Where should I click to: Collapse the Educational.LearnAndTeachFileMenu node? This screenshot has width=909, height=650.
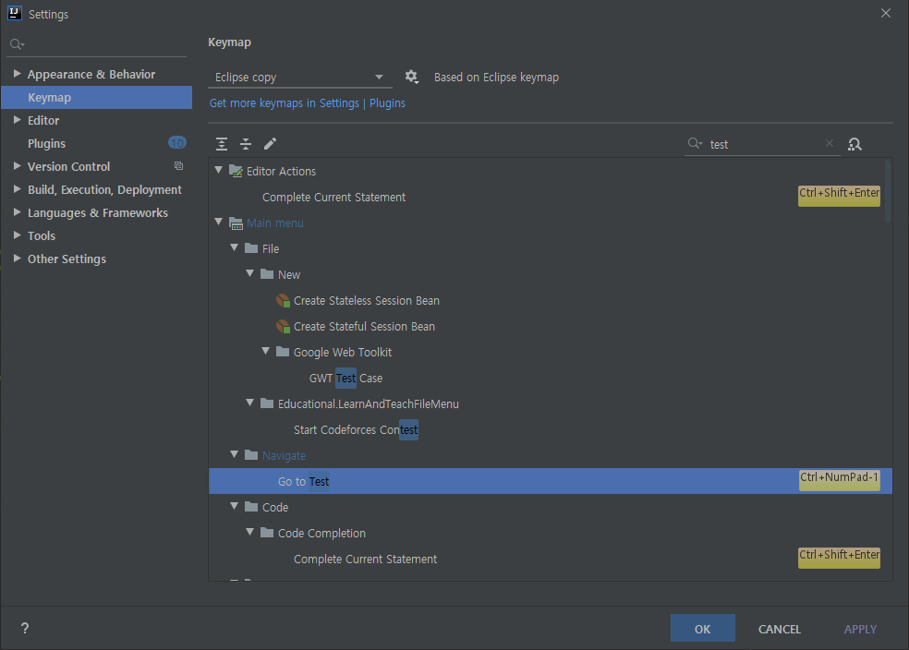(249, 403)
